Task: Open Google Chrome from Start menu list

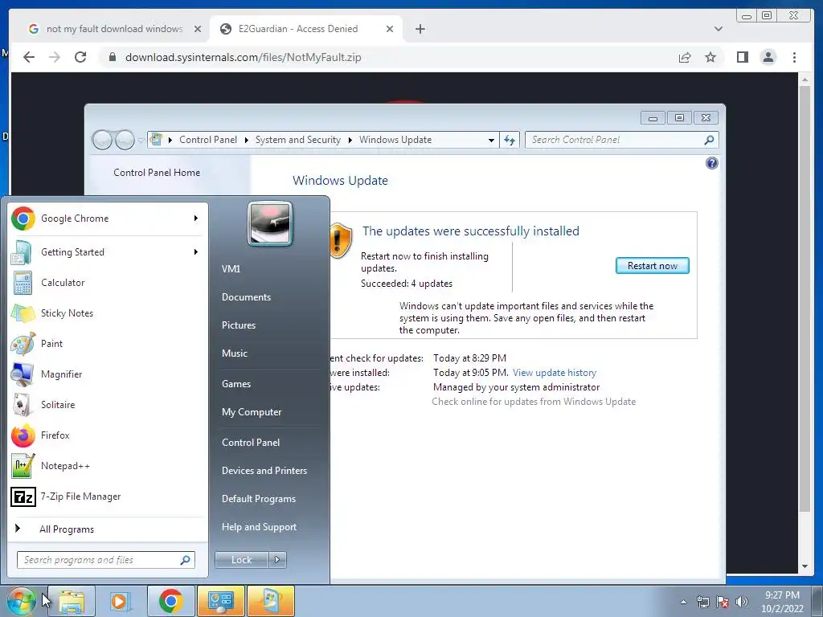Action: (108, 219)
